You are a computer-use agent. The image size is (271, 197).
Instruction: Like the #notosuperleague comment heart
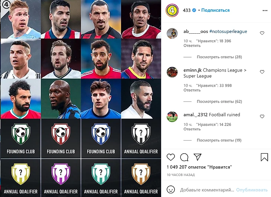(262, 33)
